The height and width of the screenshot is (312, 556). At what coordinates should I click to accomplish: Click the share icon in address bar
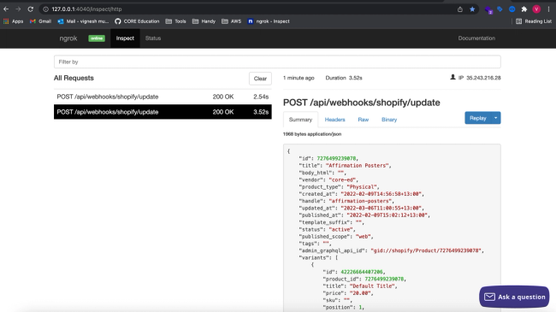click(x=460, y=9)
